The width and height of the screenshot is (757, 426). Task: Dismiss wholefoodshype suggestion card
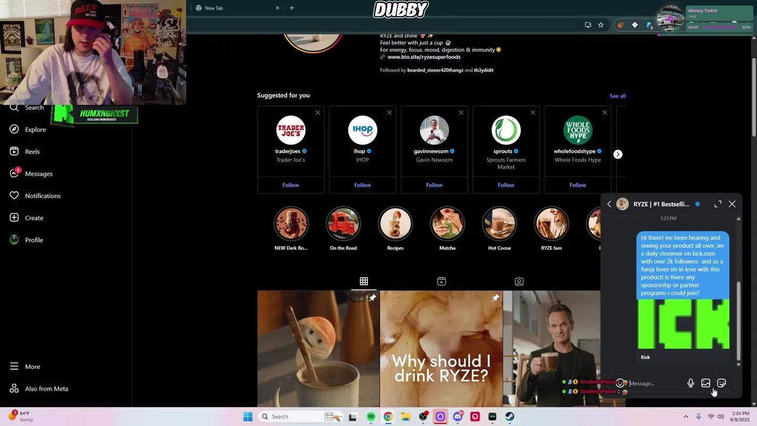(604, 112)
